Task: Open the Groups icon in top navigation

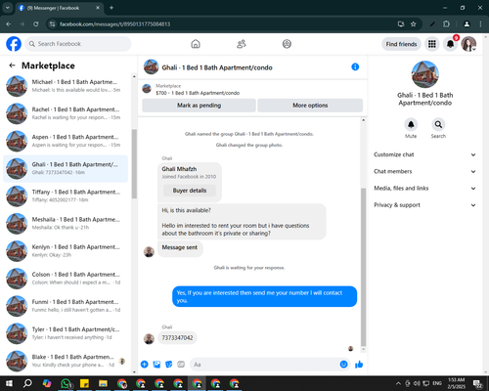Action: pyautogui.click(x=287, y=44)
